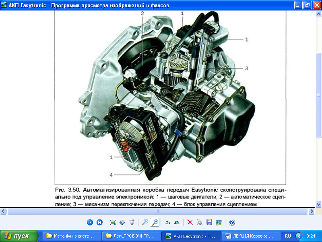Viewport: 322px width, 242px height.
Task: Rotate image clockwise
Action: pyautogui.click(x=167, y=222)
